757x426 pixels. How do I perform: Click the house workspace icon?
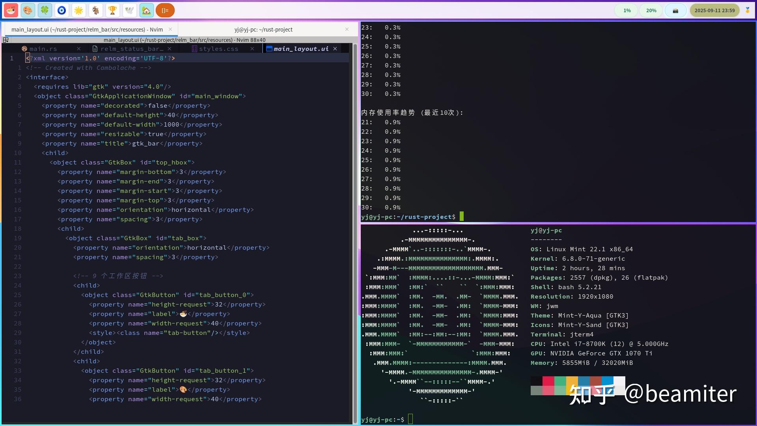point(146,10)
